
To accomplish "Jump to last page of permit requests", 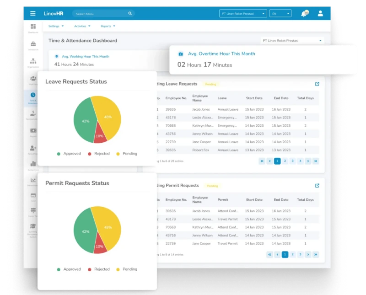I will (316, 254).
